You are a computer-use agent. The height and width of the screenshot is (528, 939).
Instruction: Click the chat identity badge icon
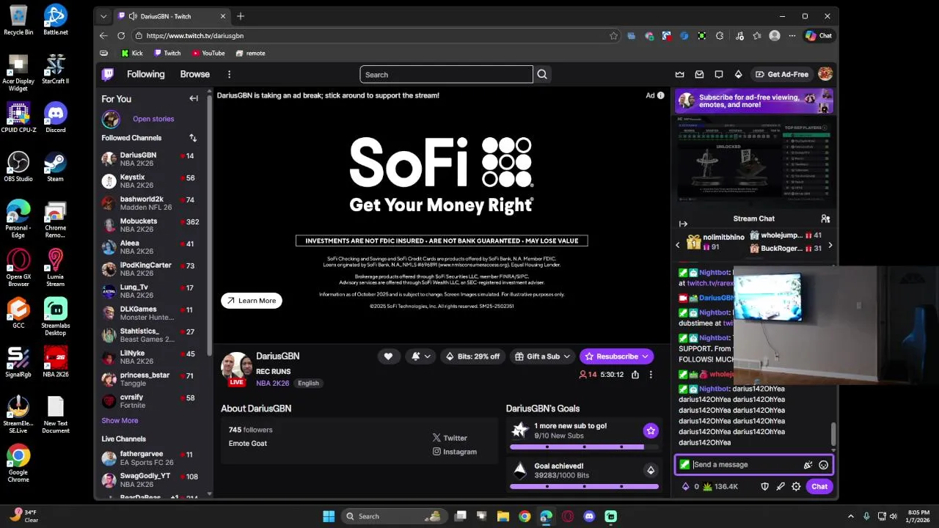684,464
